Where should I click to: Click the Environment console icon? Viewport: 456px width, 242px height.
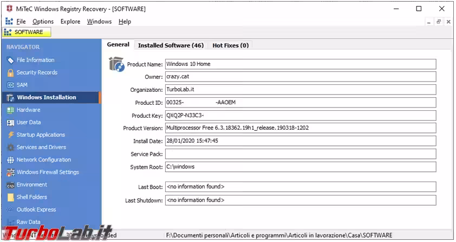click(x=10, y=185)
